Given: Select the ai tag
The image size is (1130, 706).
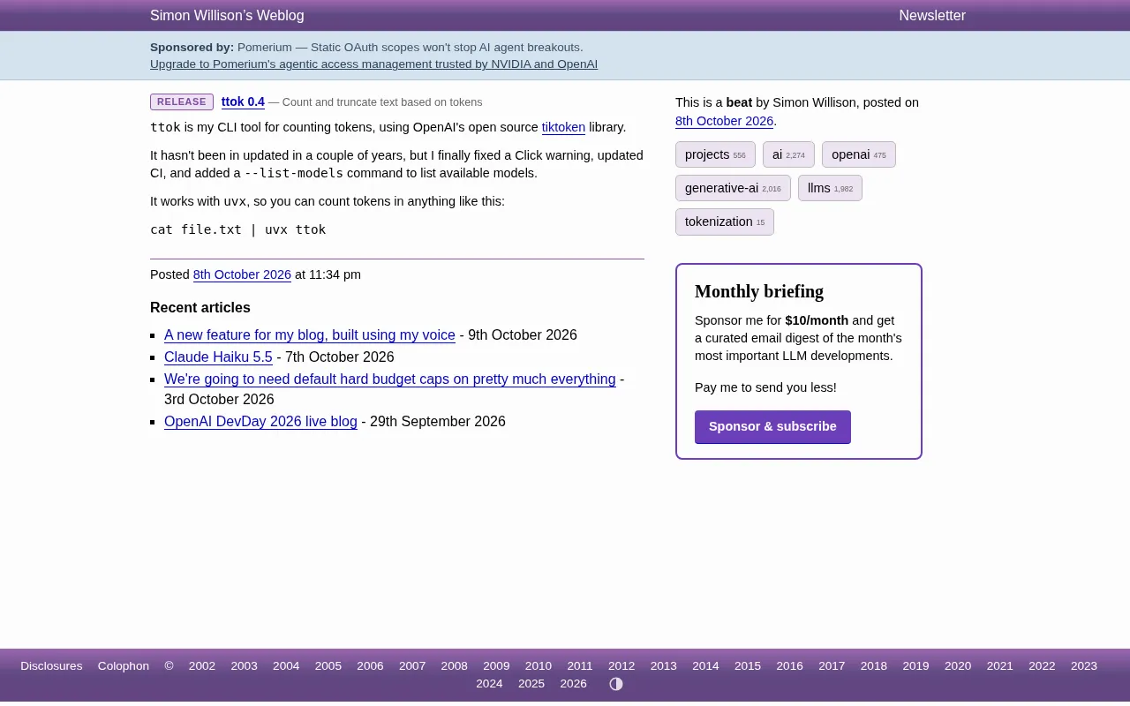Looking at the screenshot, I should [788, 154].
